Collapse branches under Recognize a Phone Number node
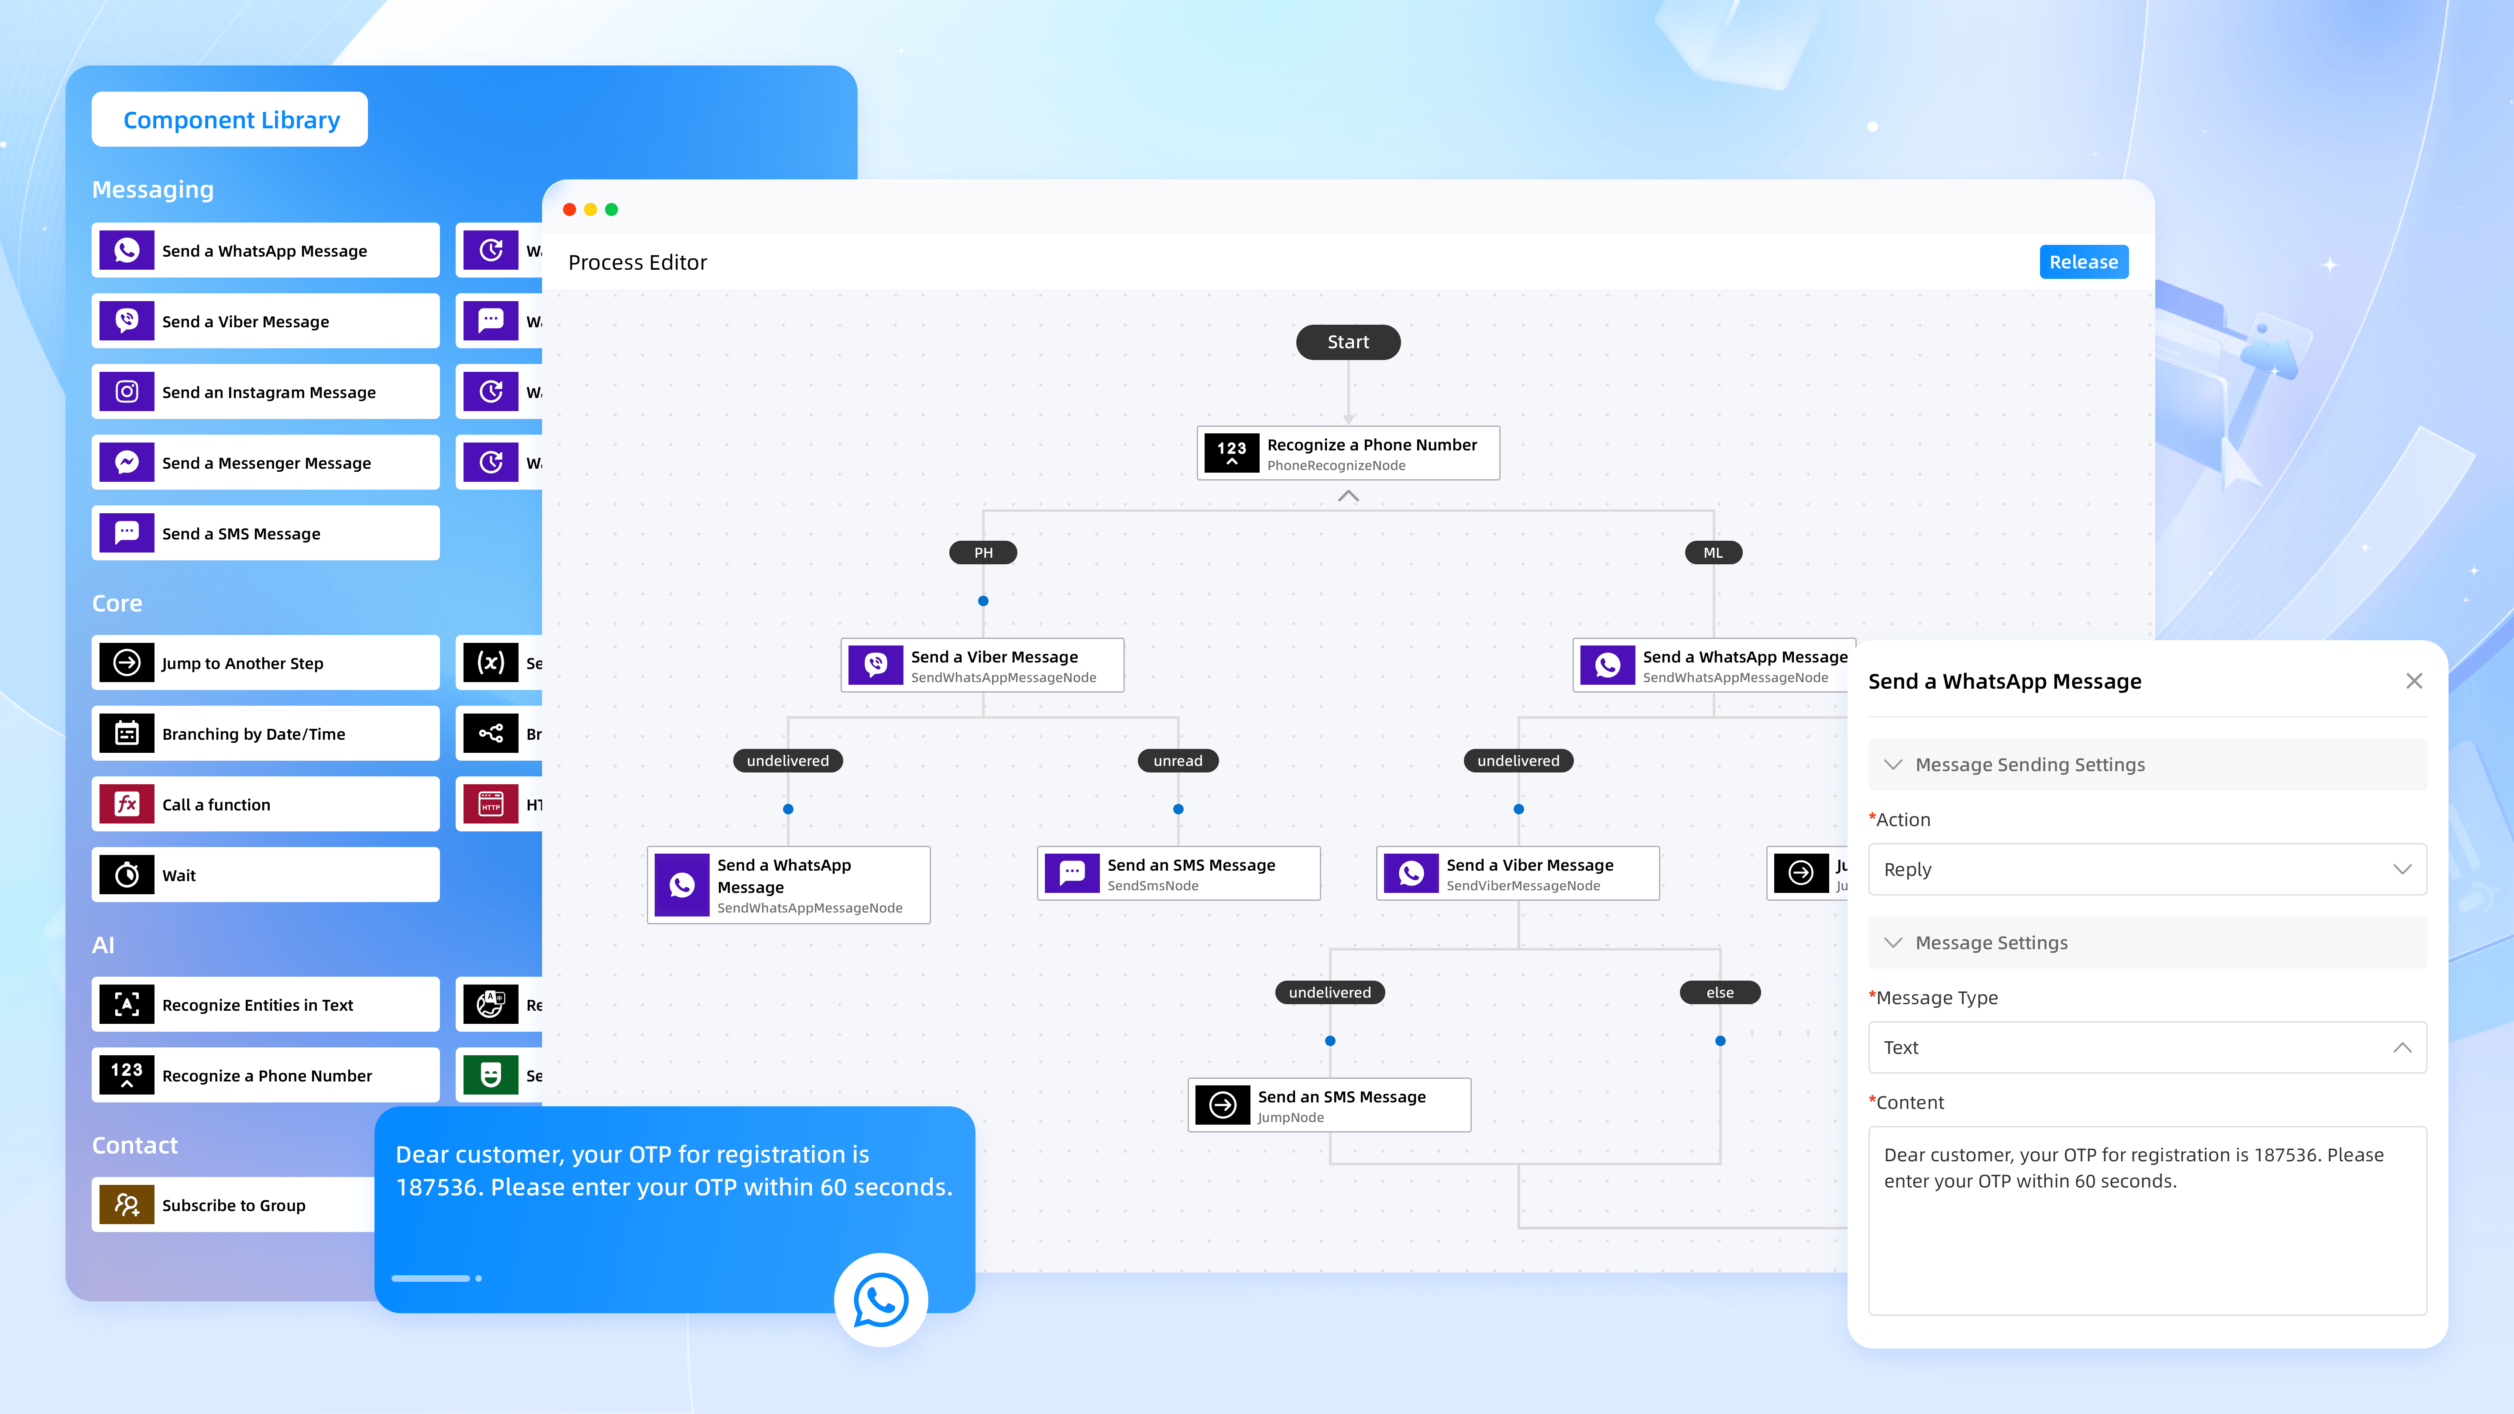2514x1414 pixels. pyautogui.click(x=1348, y=497)
